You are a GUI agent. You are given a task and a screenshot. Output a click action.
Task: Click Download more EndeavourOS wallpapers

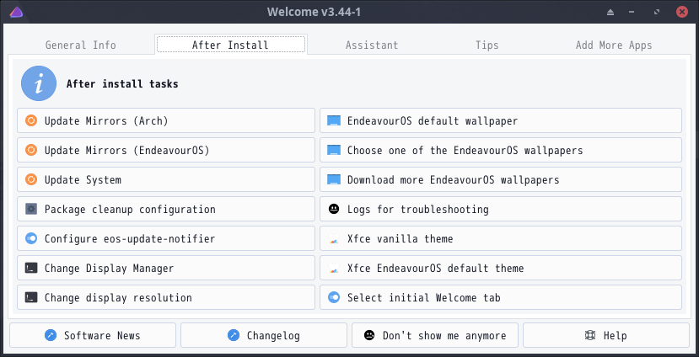501,179
